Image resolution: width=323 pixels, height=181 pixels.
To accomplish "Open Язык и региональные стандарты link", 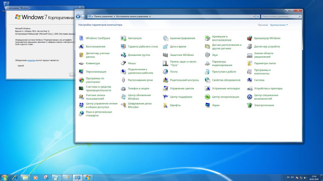I will 99,114.
